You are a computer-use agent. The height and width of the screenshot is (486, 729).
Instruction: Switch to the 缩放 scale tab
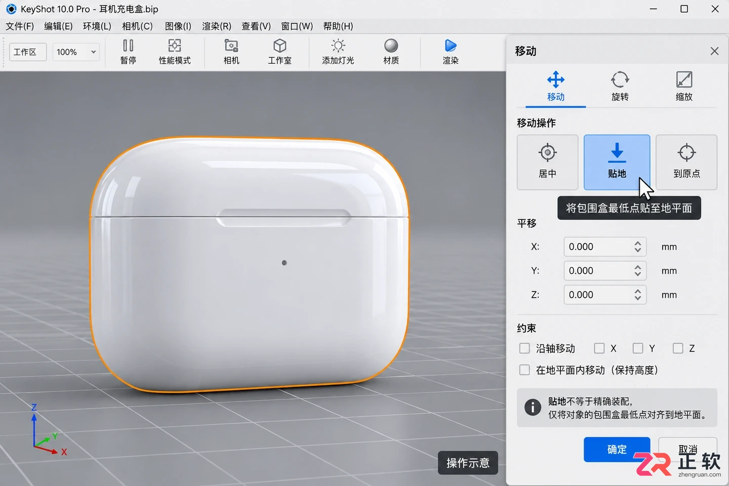(684, 87)
